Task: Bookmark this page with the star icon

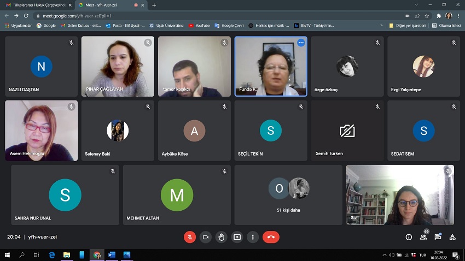Action: pos(427,16)
